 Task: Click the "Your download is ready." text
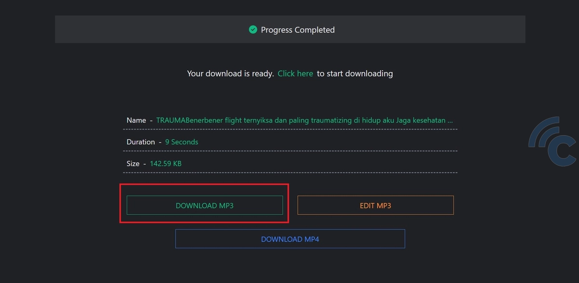230,74
